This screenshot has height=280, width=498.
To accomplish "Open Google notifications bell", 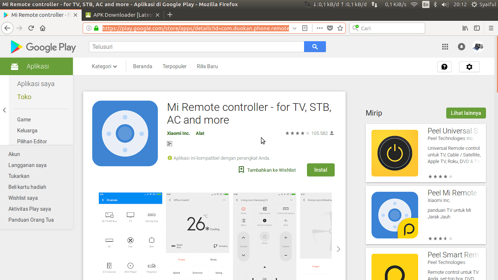I will coord(462,47).
